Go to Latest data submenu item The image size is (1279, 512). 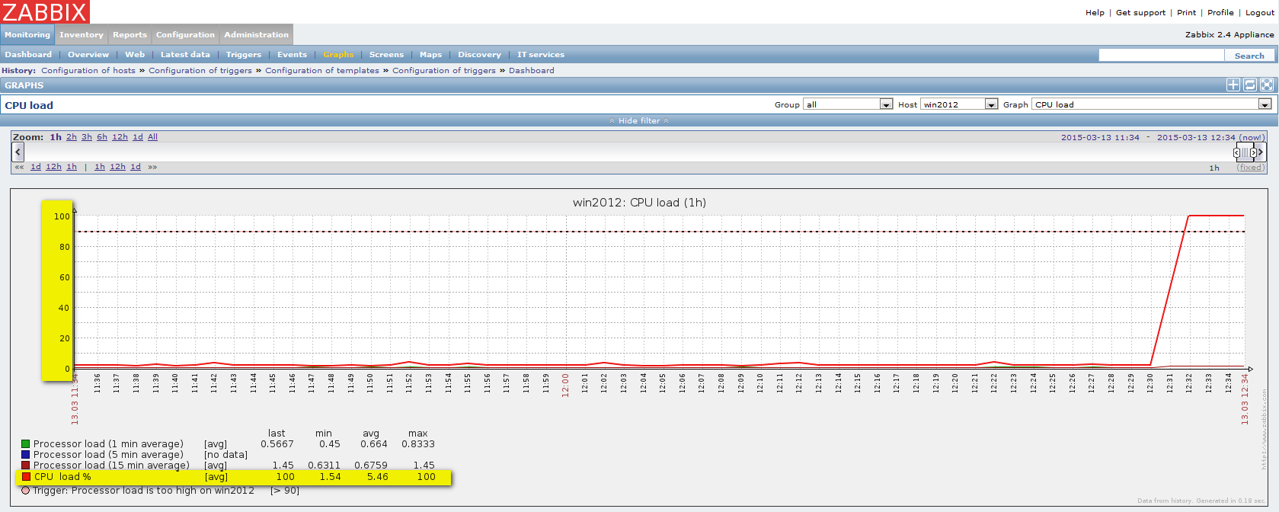(x=185, y=55)
